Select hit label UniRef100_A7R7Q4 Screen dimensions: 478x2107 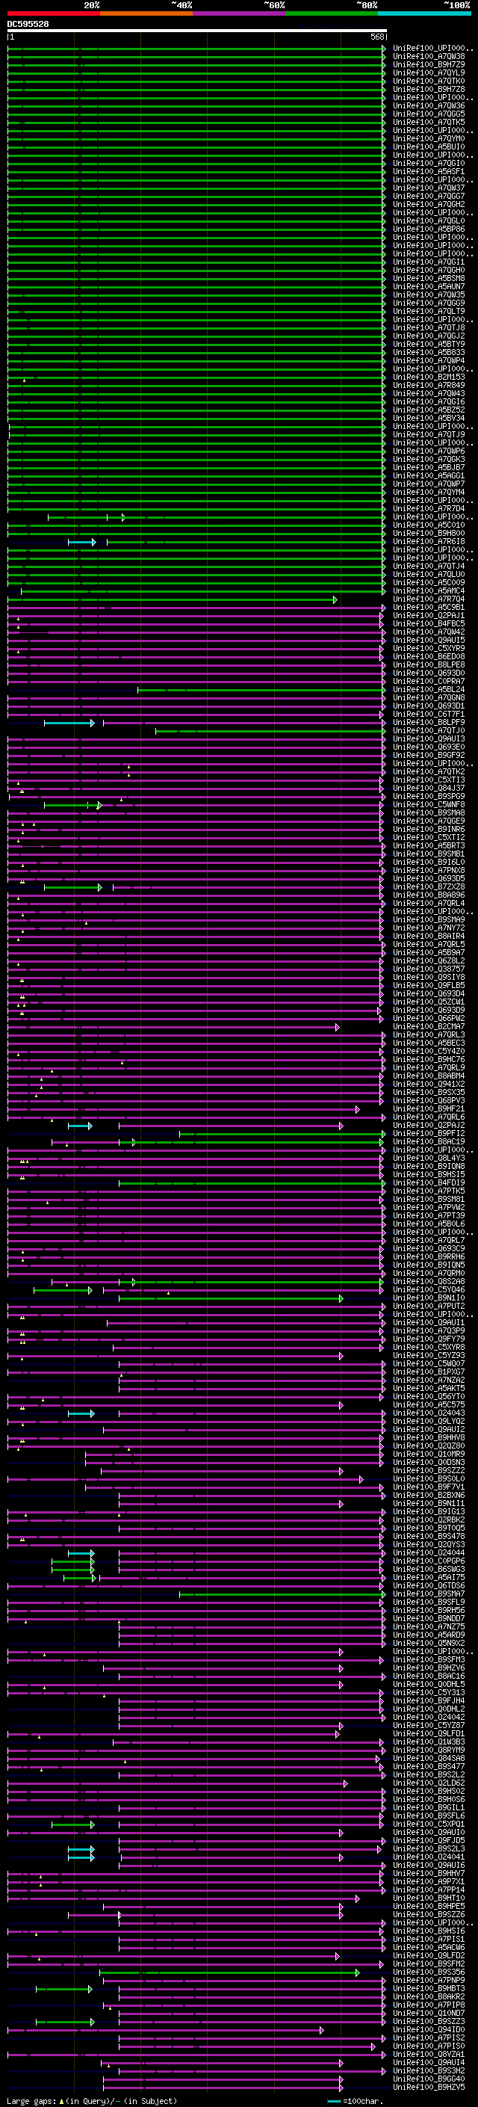(429, 599)
